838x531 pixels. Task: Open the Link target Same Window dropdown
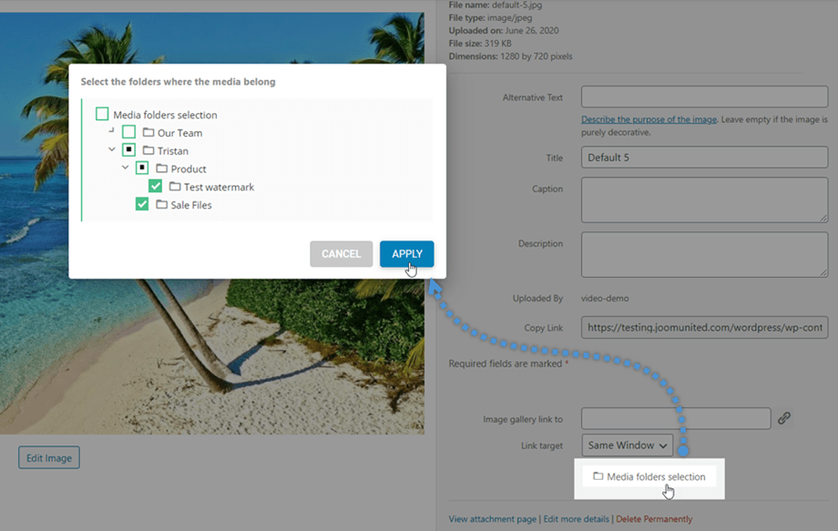[627, 445]
